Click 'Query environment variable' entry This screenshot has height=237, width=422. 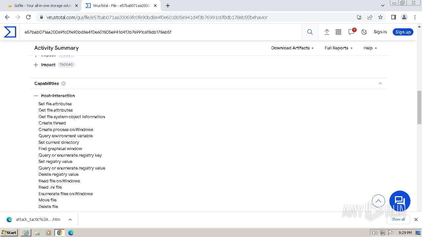66,136
